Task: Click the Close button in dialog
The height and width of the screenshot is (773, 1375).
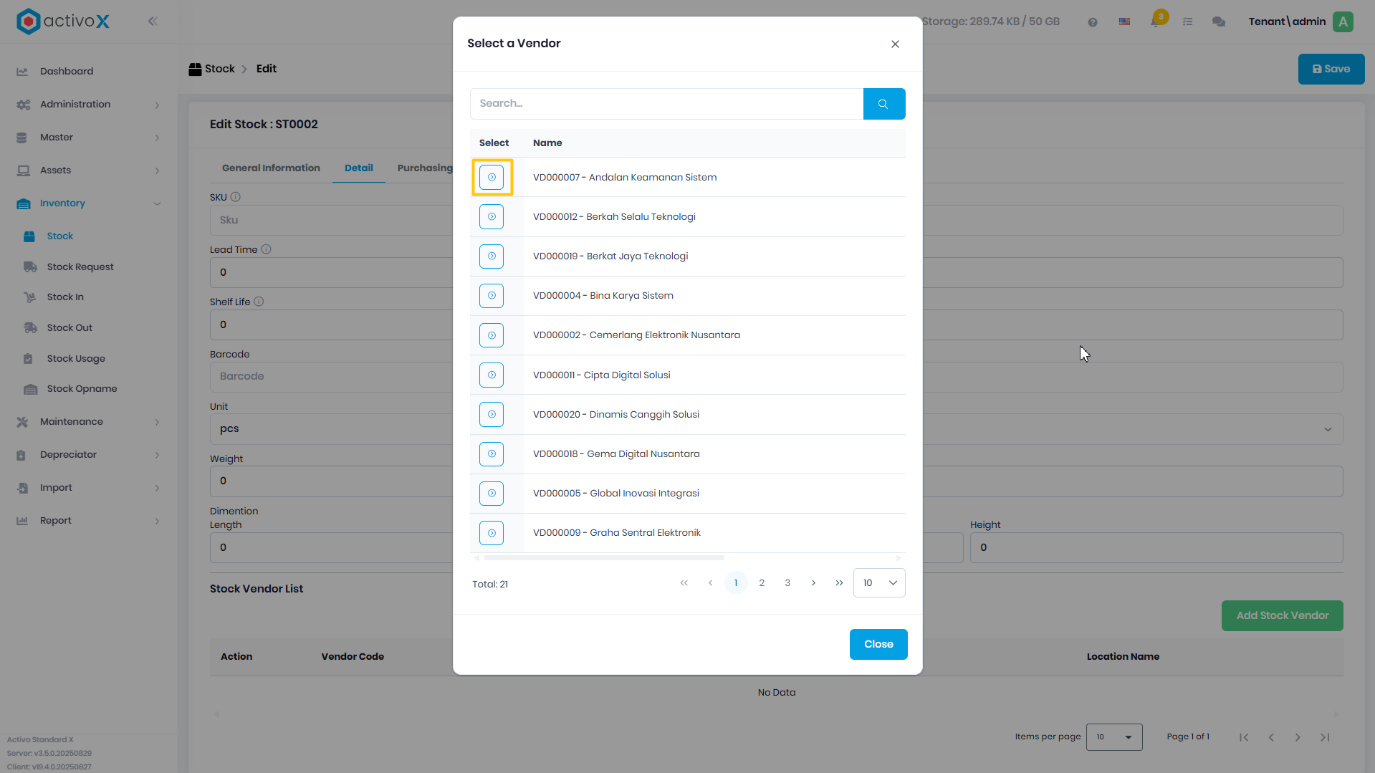Action: tap(878, 645)
